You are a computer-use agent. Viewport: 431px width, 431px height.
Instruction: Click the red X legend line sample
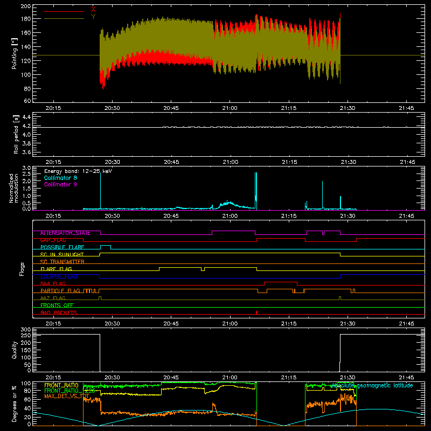coord(64,11)
